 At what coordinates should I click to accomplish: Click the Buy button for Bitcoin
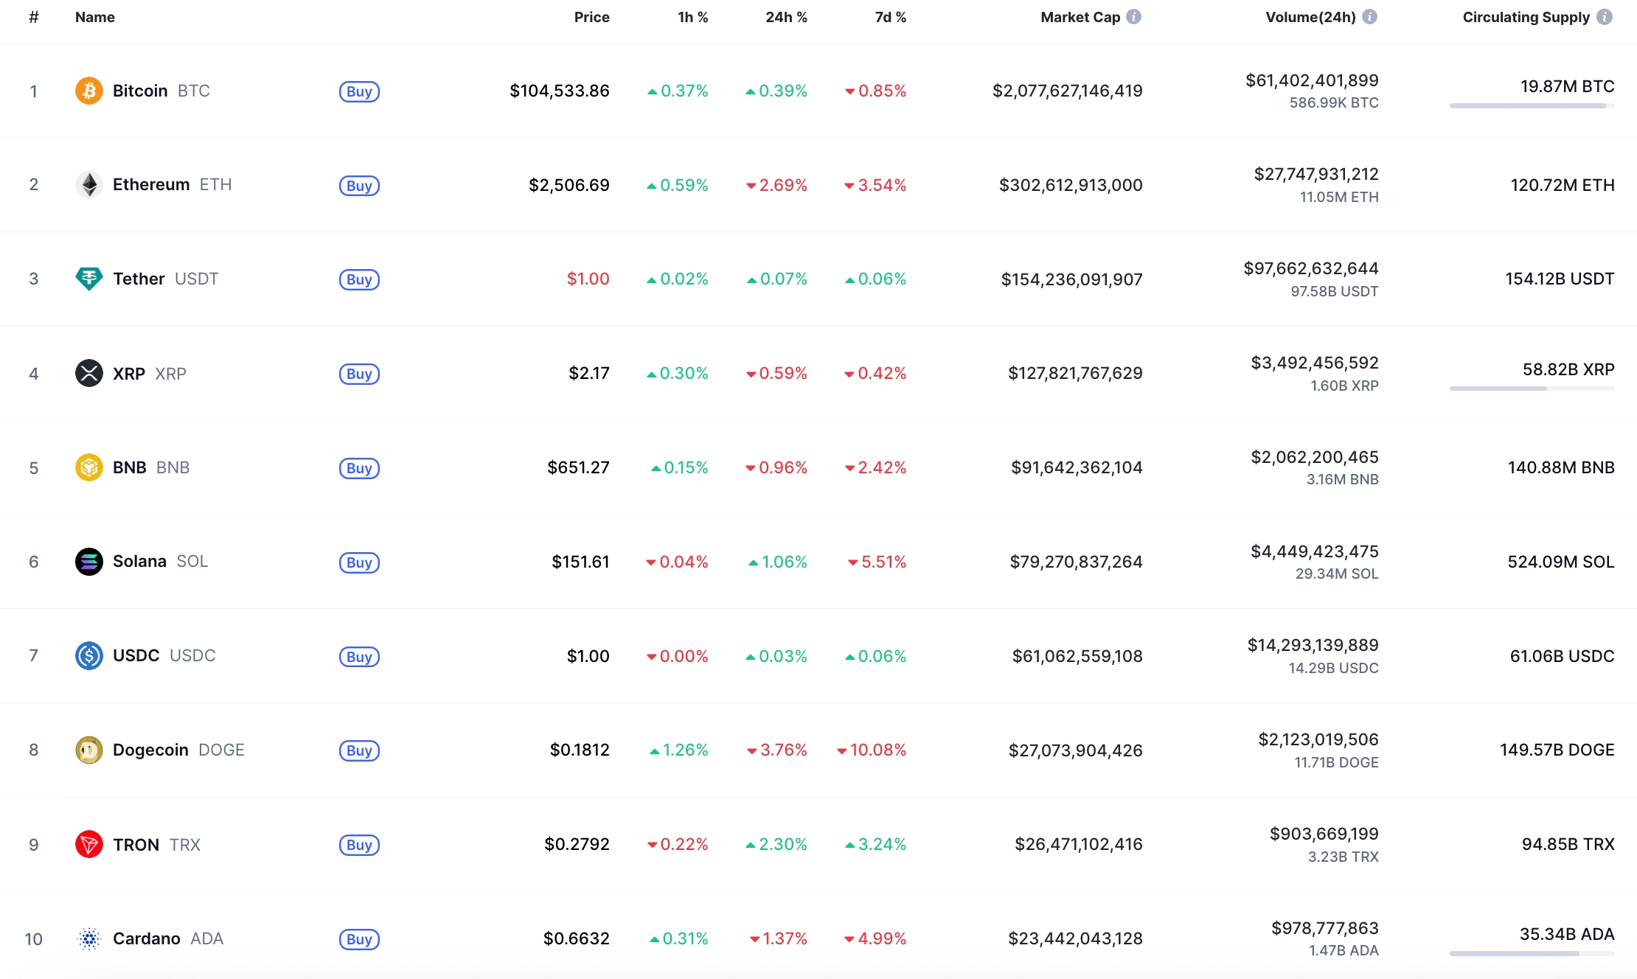click(359, 91)
